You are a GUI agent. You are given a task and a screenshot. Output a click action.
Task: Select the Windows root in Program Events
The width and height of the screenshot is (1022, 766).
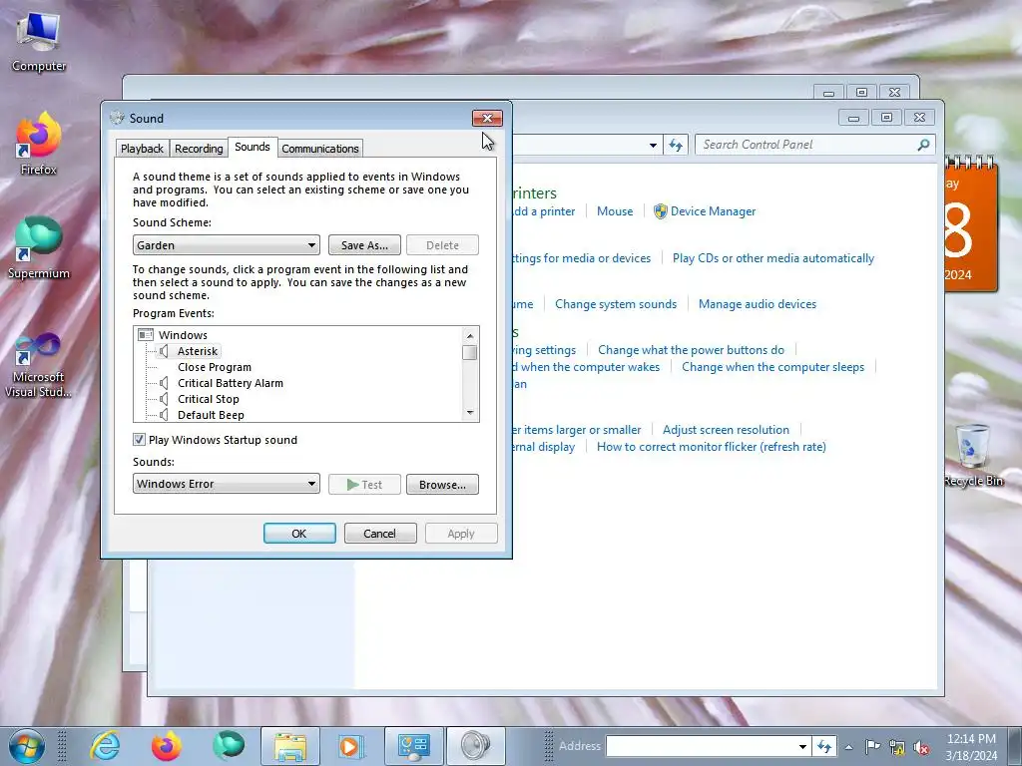(183, 335)
